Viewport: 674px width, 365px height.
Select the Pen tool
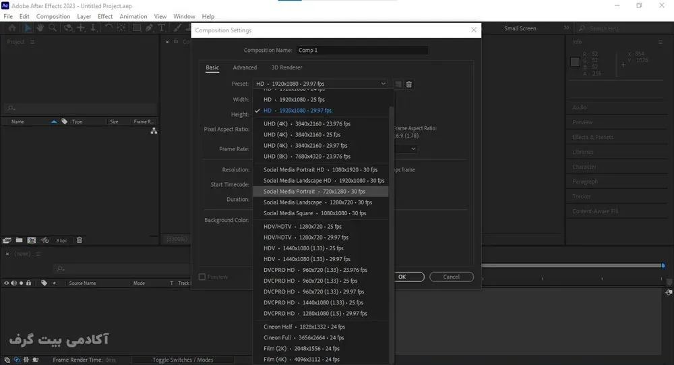149,28
